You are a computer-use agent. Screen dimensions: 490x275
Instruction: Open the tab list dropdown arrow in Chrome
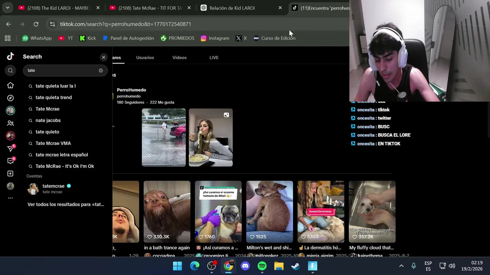coord(7,8)
